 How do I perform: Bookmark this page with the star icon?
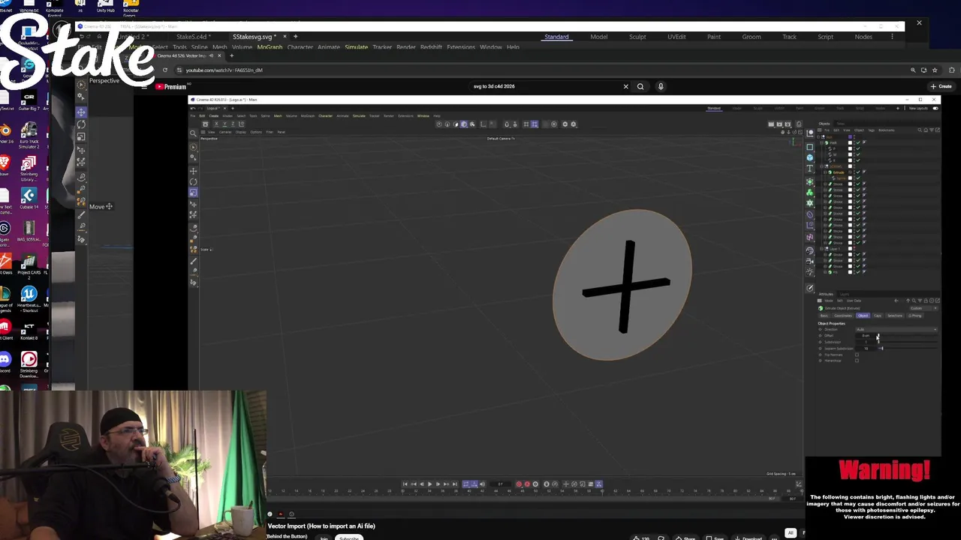[935, 70]
